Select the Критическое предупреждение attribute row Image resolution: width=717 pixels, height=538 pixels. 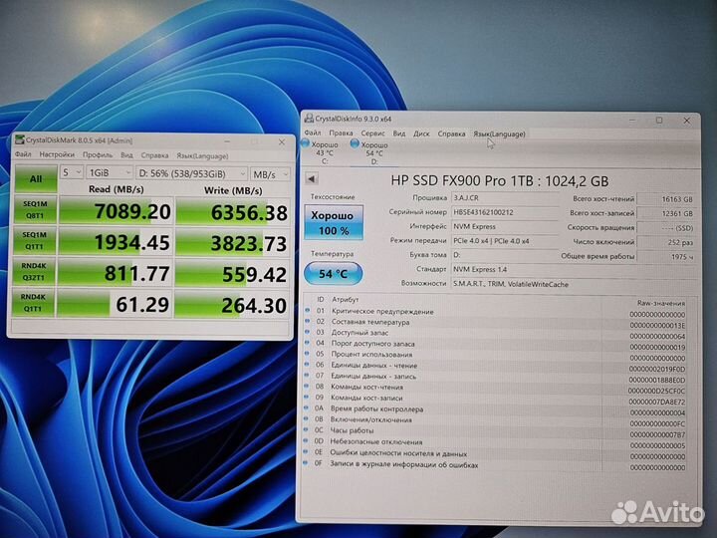496,312
